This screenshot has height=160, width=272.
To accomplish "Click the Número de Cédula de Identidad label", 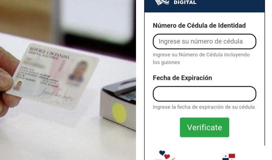I will (x=199, y=26).
